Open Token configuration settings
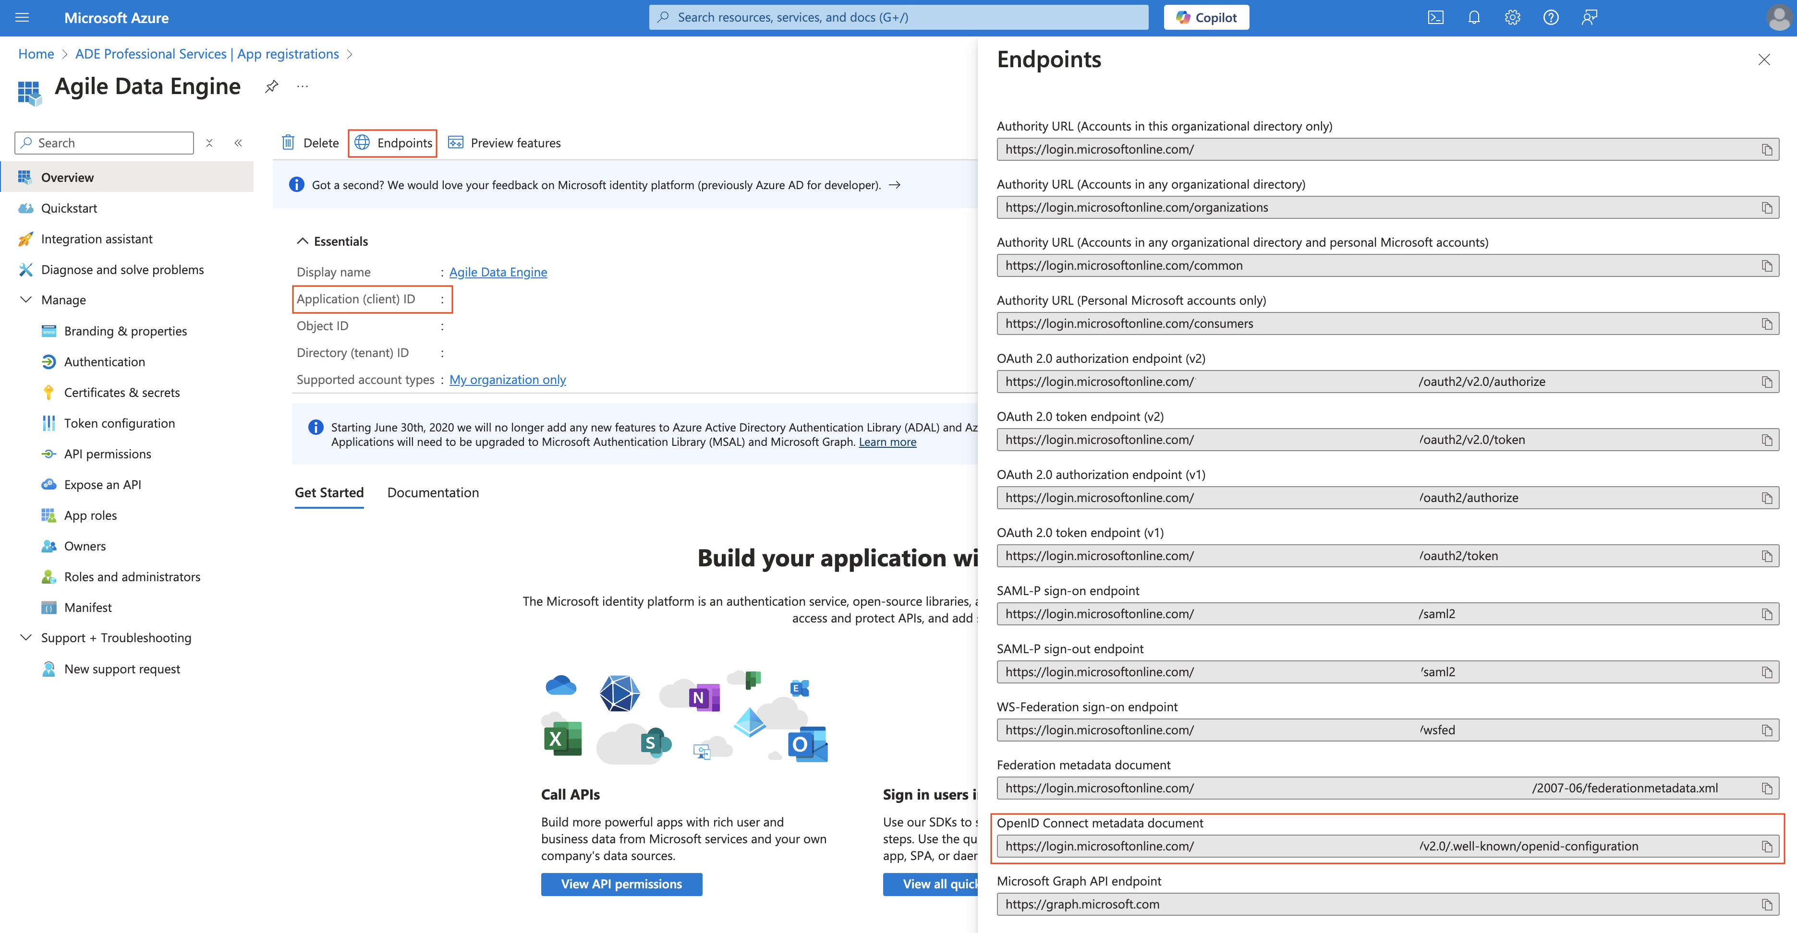Image resolution: width=1797 pixels, height=933 pixels. [119, 422]
